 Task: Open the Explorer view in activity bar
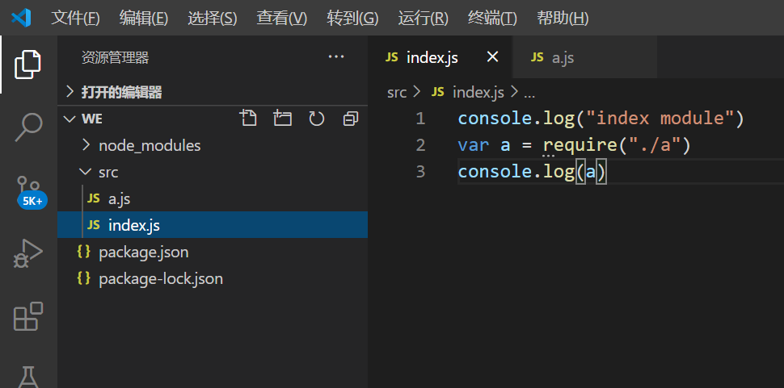(x=28, y=65)
